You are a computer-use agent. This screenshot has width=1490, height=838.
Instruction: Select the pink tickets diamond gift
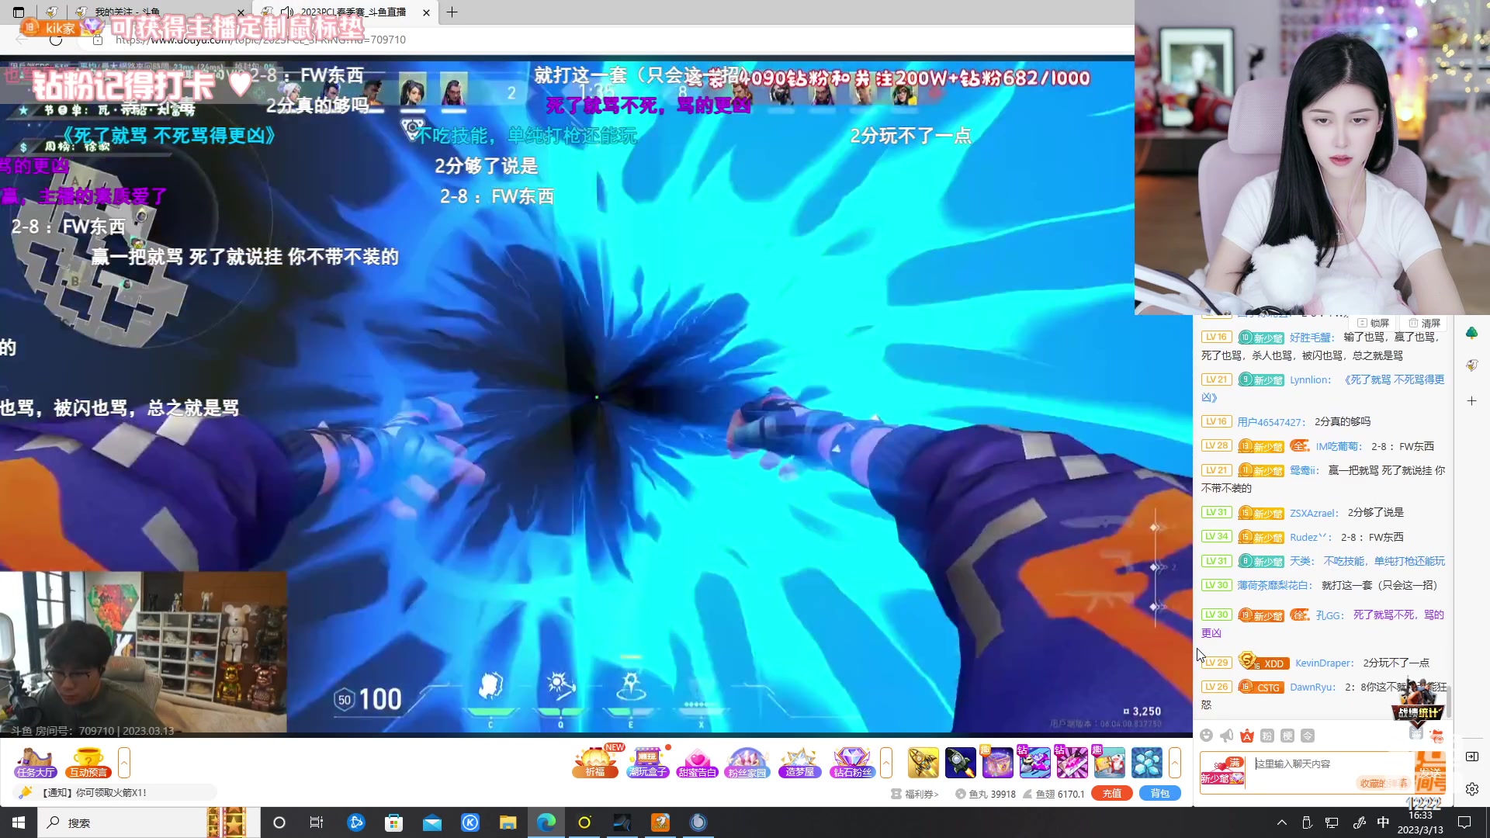(x=1072, y=762)
